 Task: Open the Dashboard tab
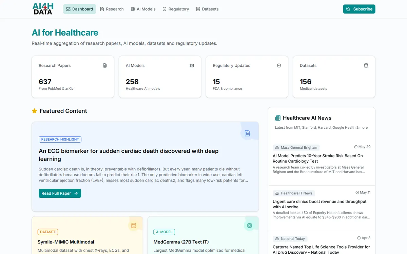[79, 9]
